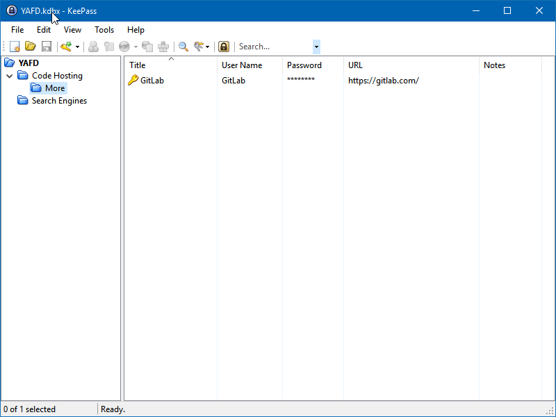Minimize the KeePass window
556x417 pixels.
pos(476,10)
